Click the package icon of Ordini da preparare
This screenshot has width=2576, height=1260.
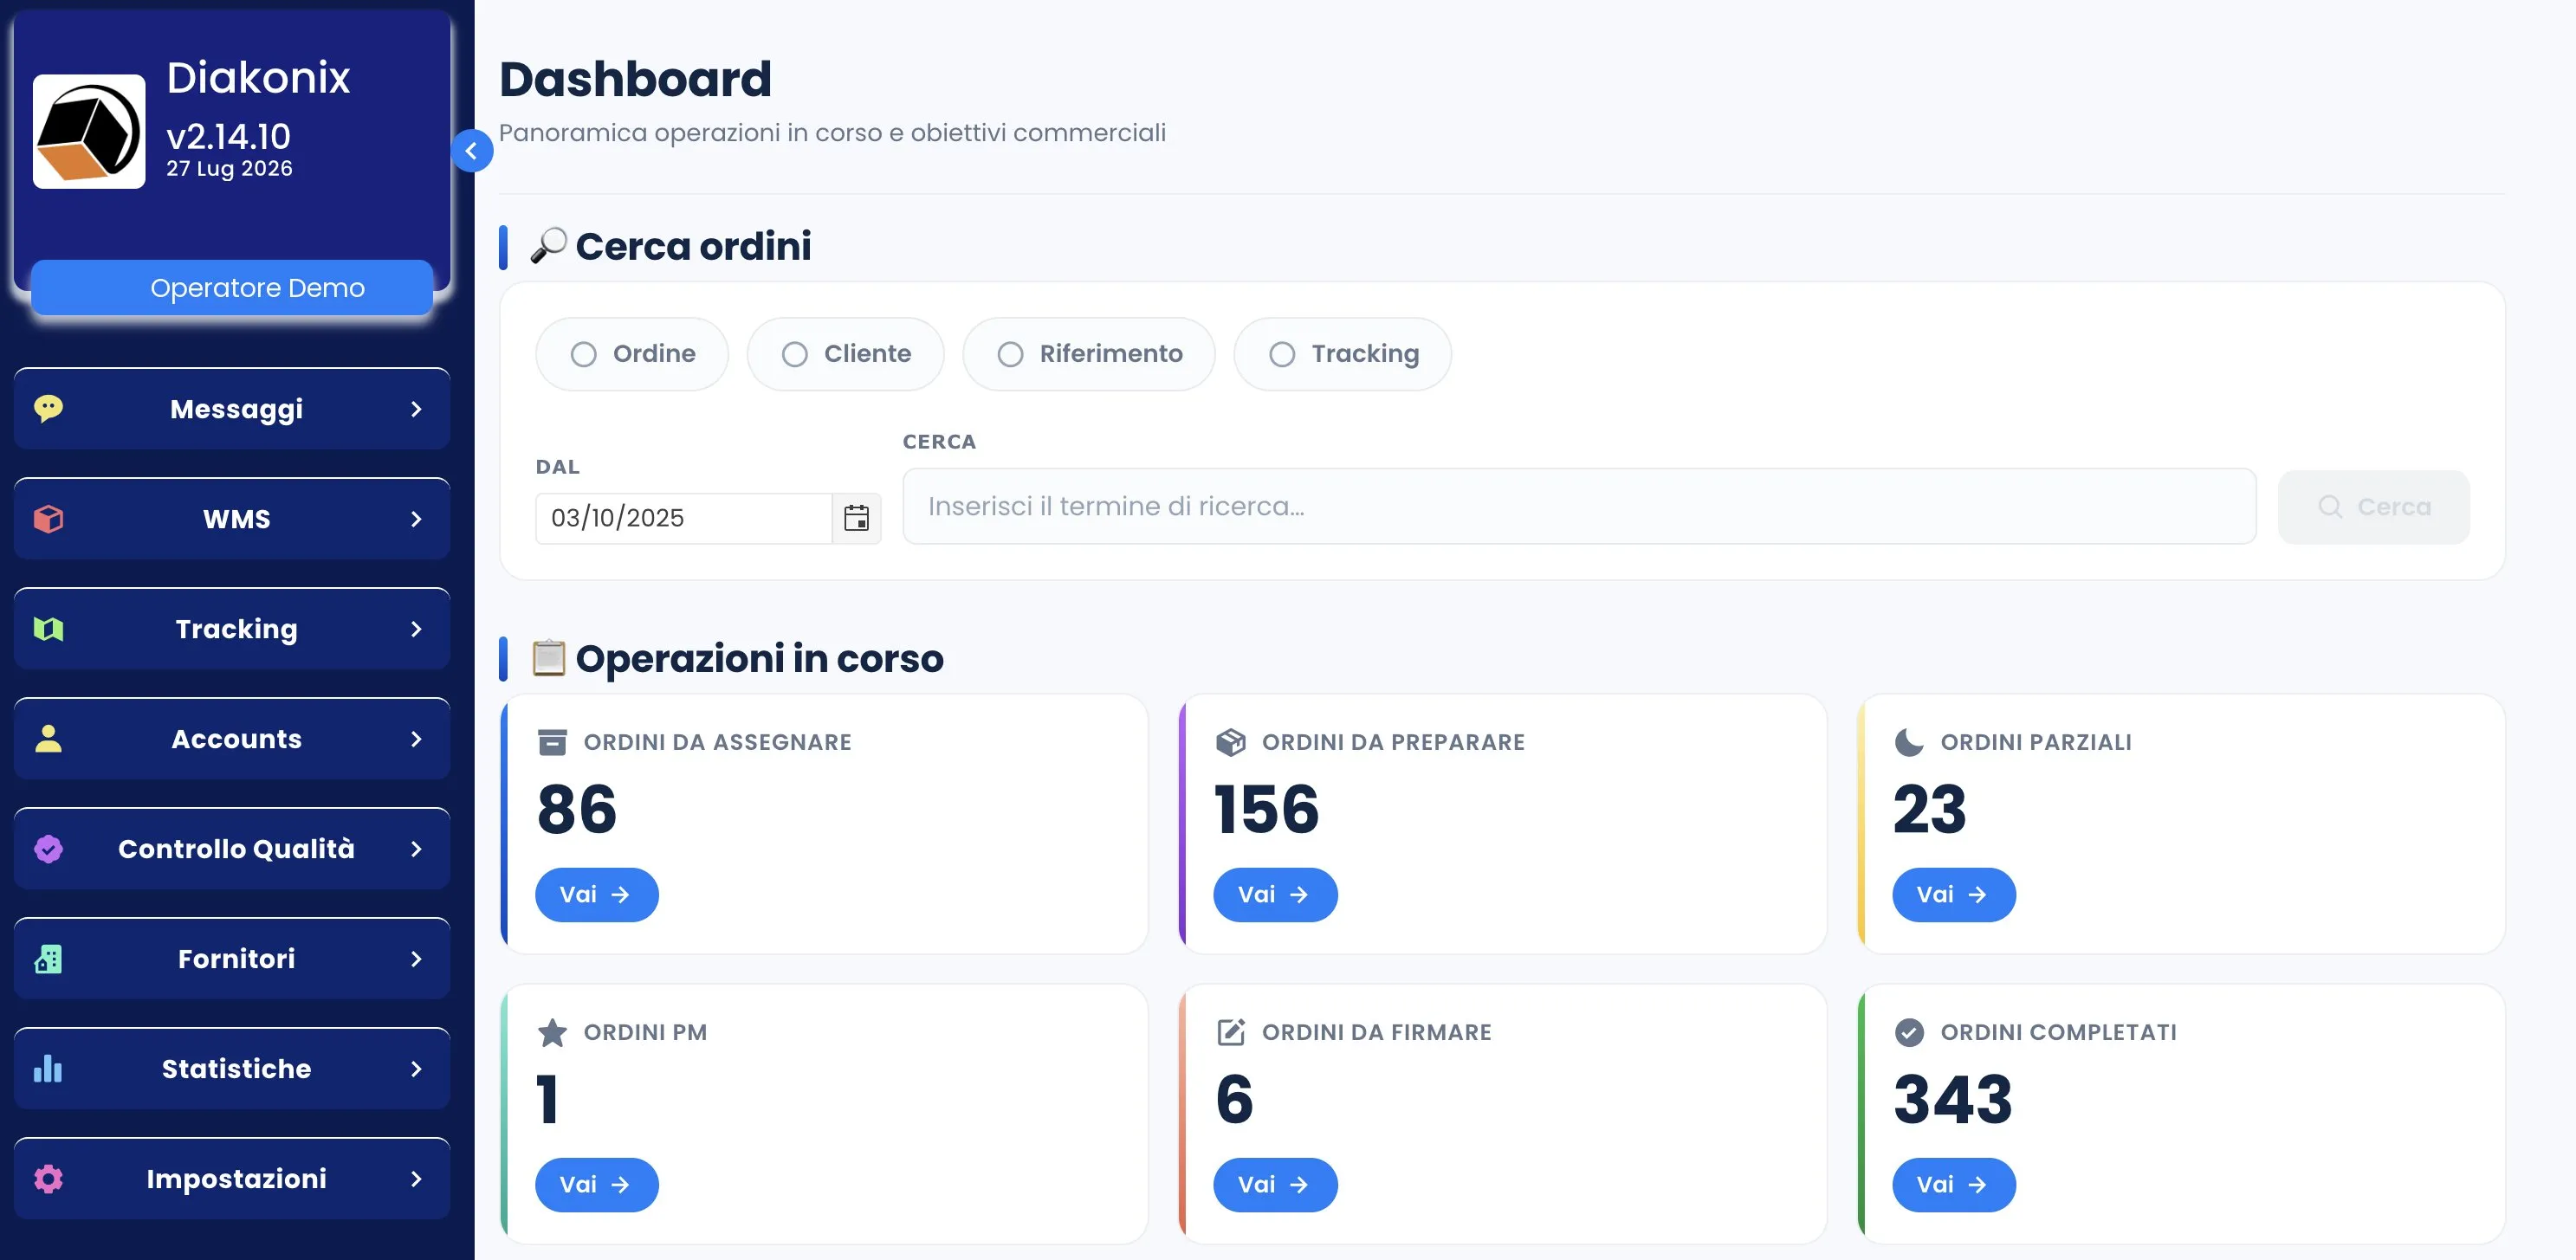pyautogui.click(x=1230, y=742)
